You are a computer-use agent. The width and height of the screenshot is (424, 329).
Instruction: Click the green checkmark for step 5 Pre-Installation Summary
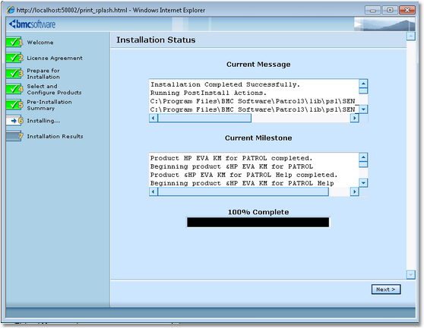pos(14,105)
